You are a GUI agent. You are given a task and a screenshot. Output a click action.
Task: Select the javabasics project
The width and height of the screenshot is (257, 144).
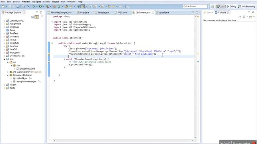click(14, 37)
